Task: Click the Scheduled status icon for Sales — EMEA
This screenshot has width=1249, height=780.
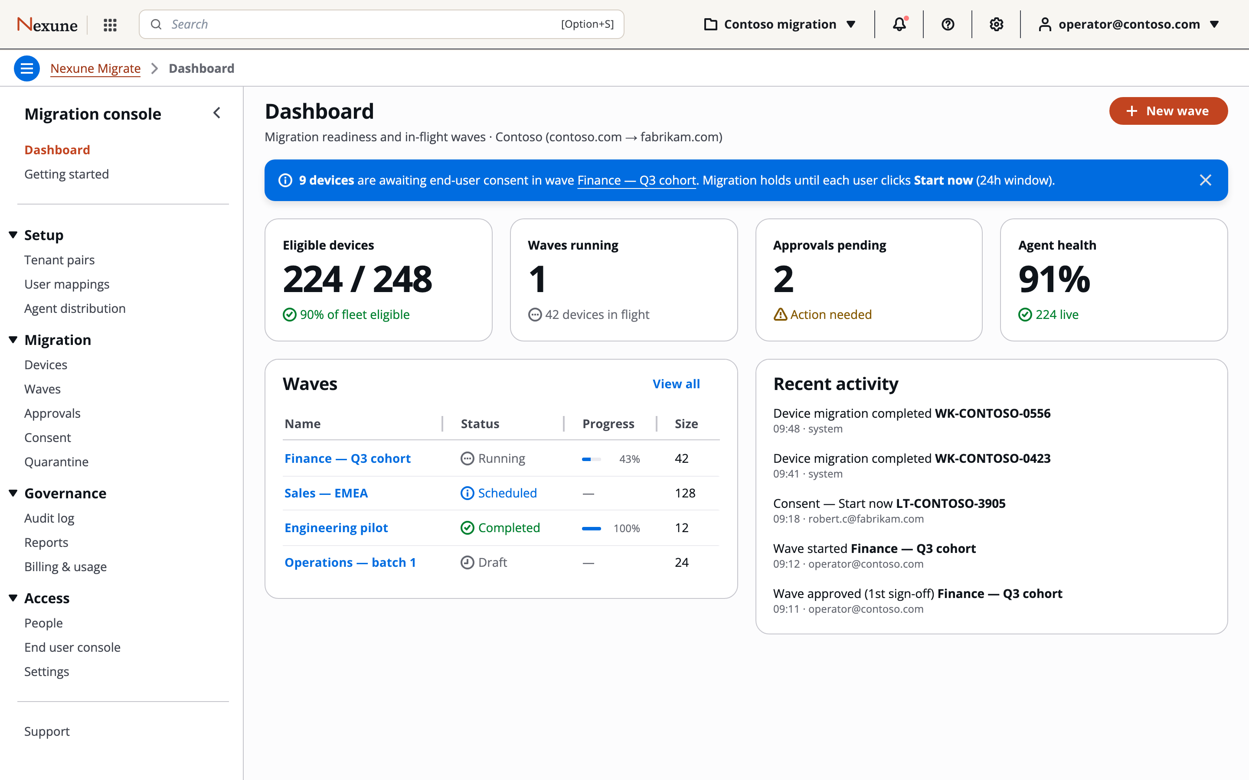Action: [x=467, y=493]
